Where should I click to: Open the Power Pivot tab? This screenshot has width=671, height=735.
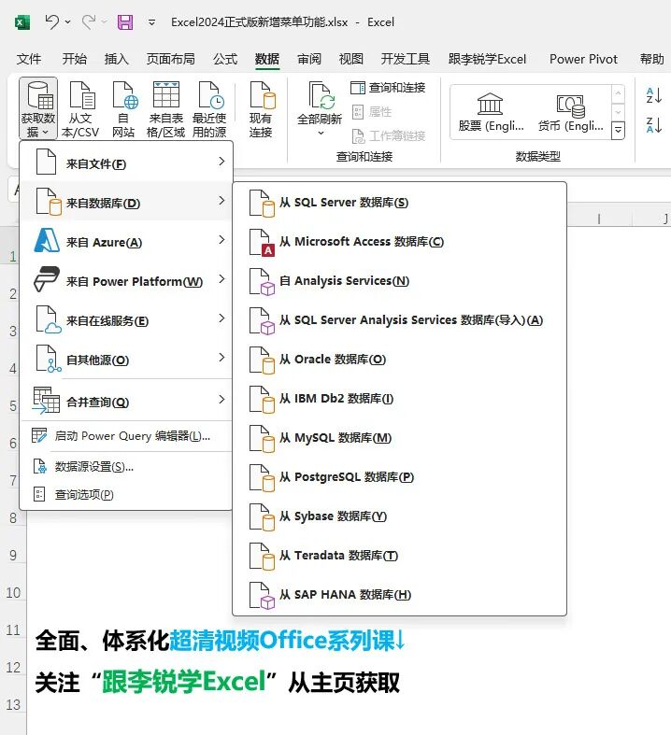click(x=583, y=59)
